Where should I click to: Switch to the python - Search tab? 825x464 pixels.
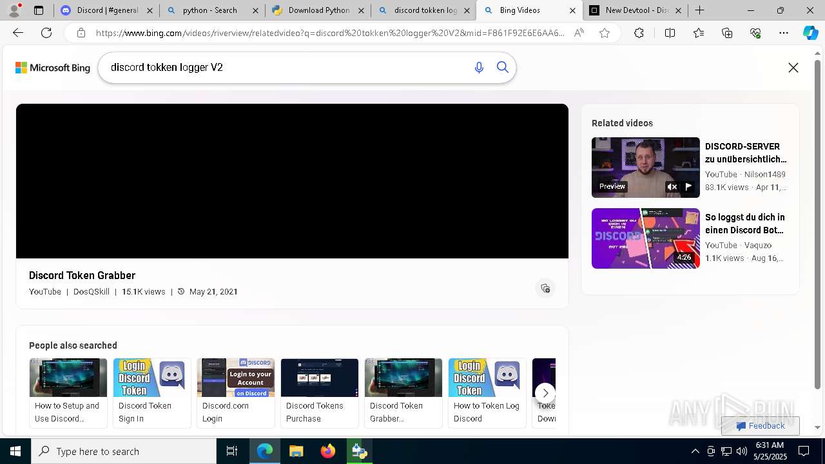212,10
